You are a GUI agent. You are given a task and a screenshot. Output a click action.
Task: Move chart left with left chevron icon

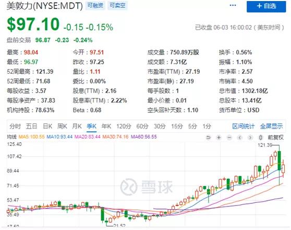(x=240, y=137)
